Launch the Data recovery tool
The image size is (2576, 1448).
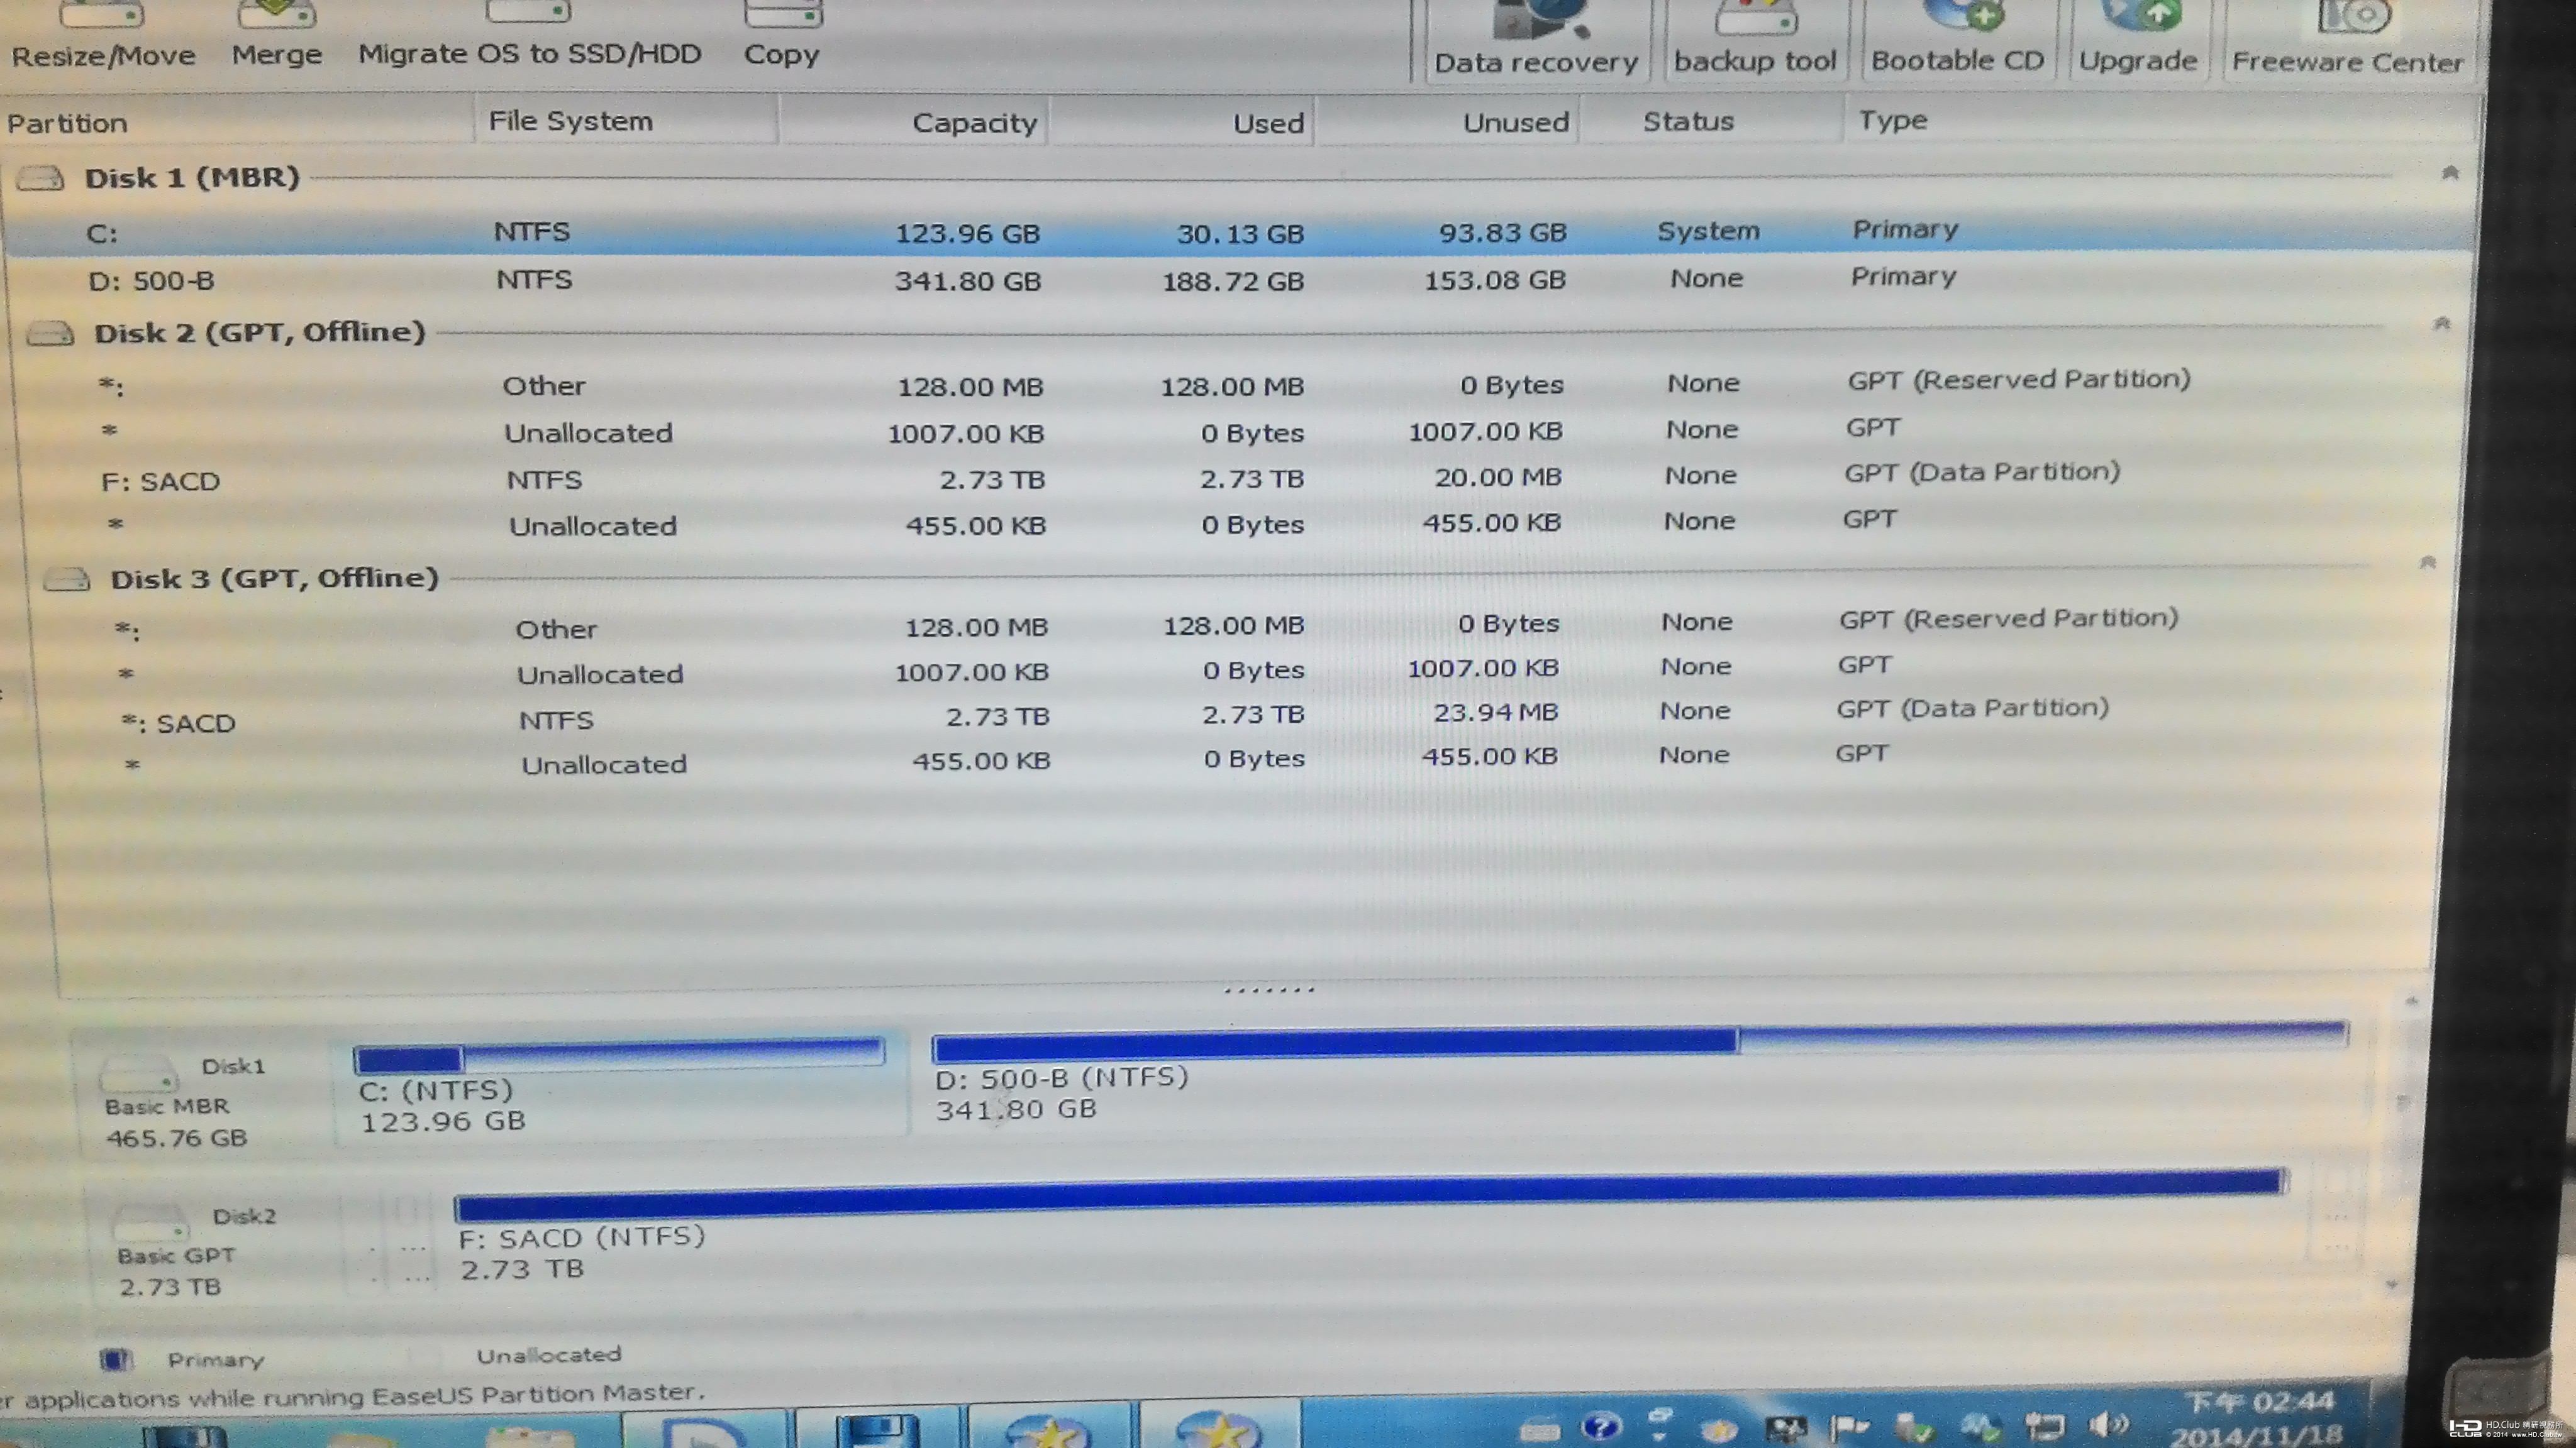coord(1536,40)
